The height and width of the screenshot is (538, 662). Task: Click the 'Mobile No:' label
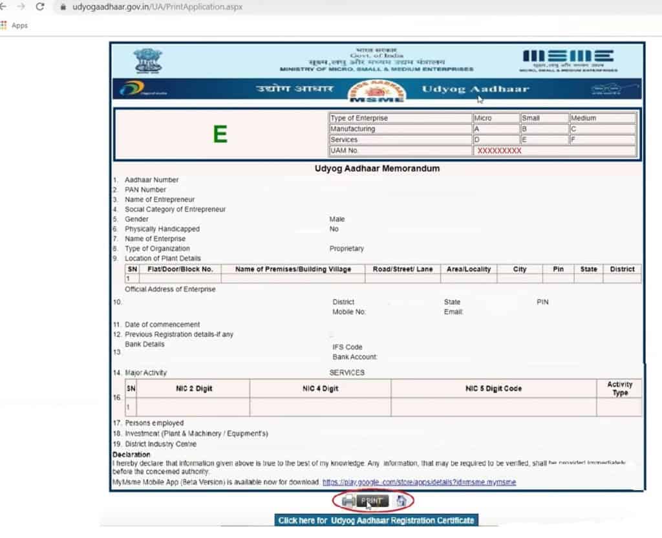pos(349,312)
